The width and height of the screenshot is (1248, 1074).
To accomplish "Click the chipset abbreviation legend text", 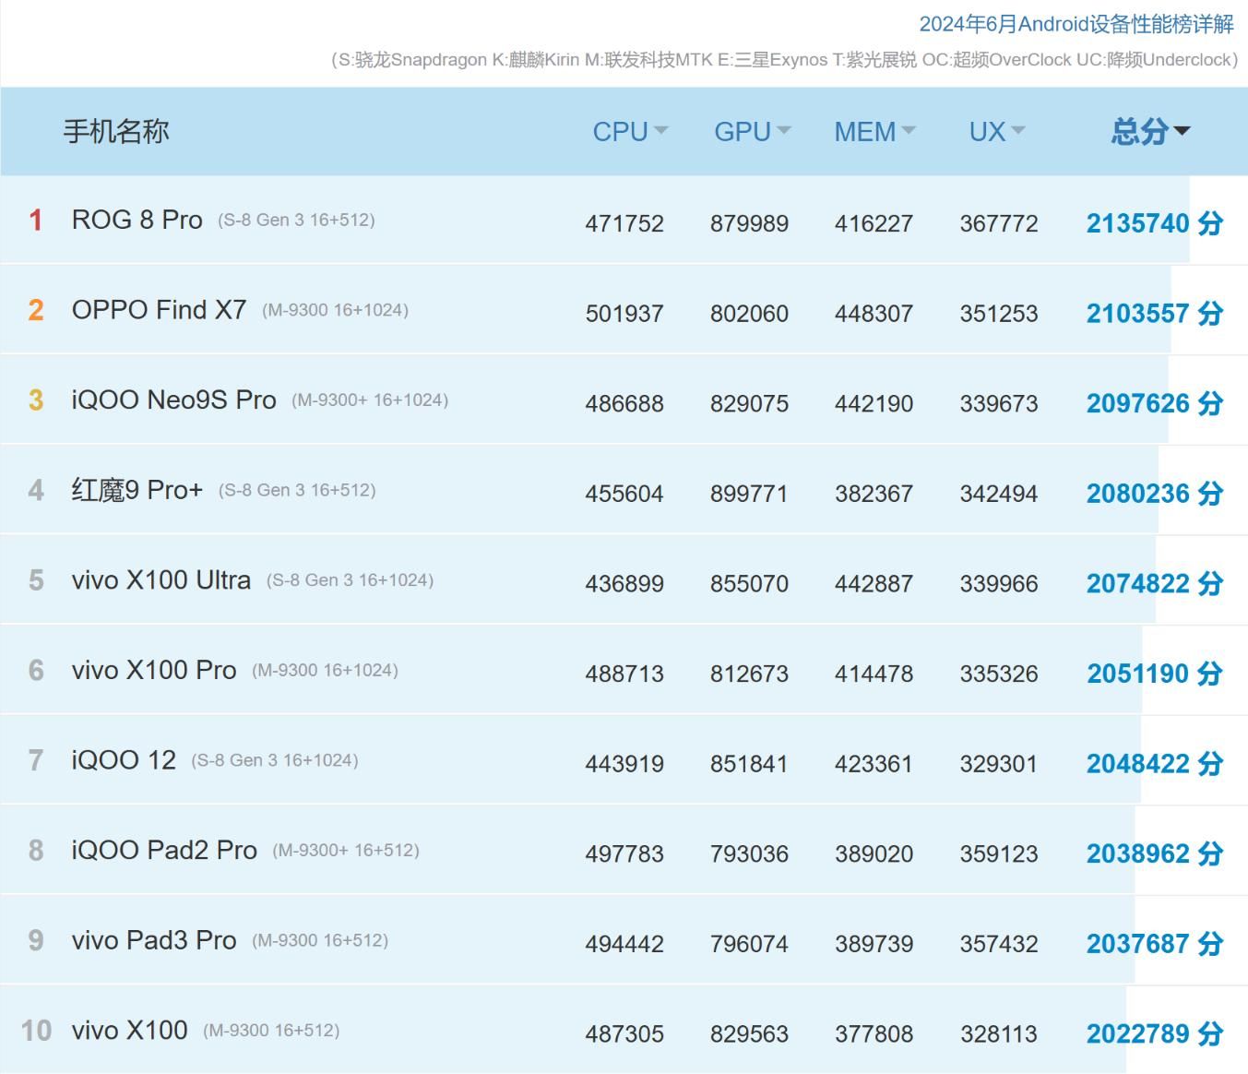I will [784, 60].
